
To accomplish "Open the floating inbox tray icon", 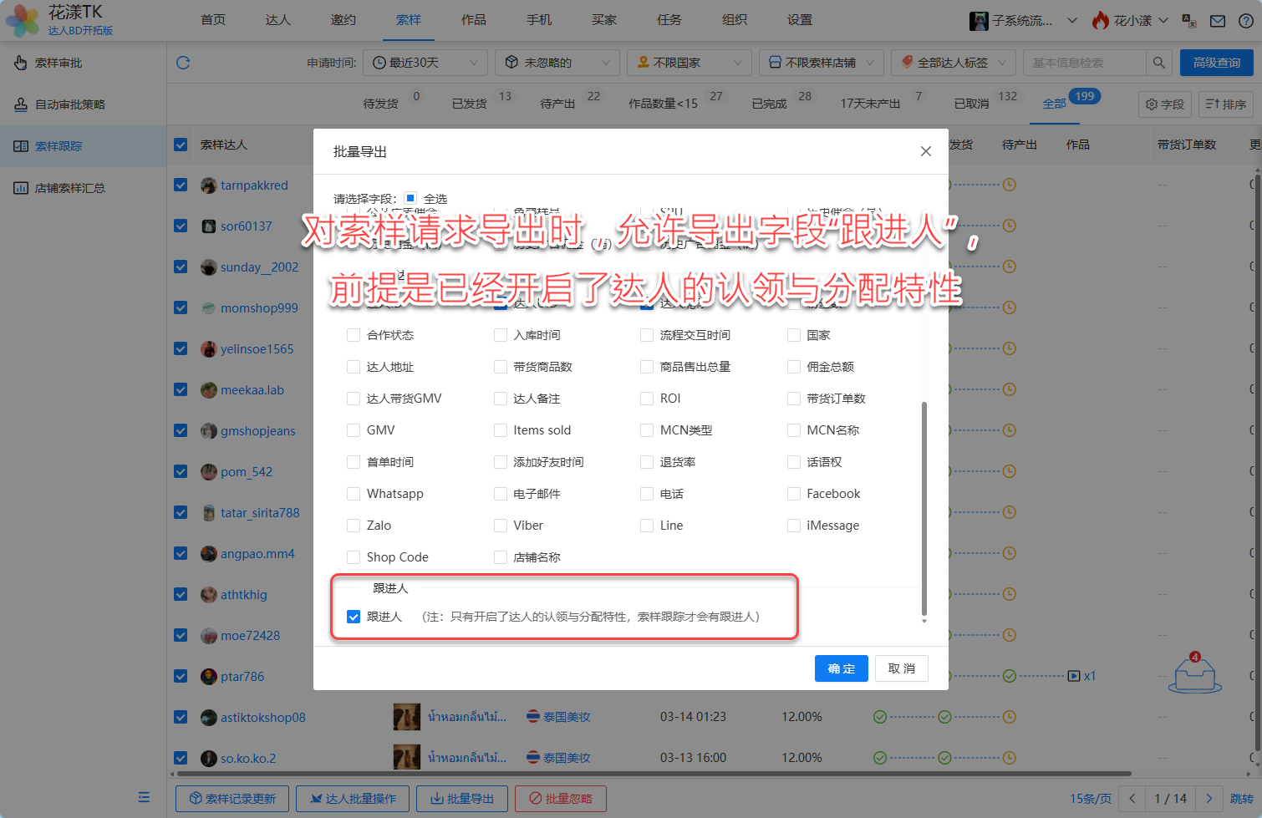I will click(1195, 673).
